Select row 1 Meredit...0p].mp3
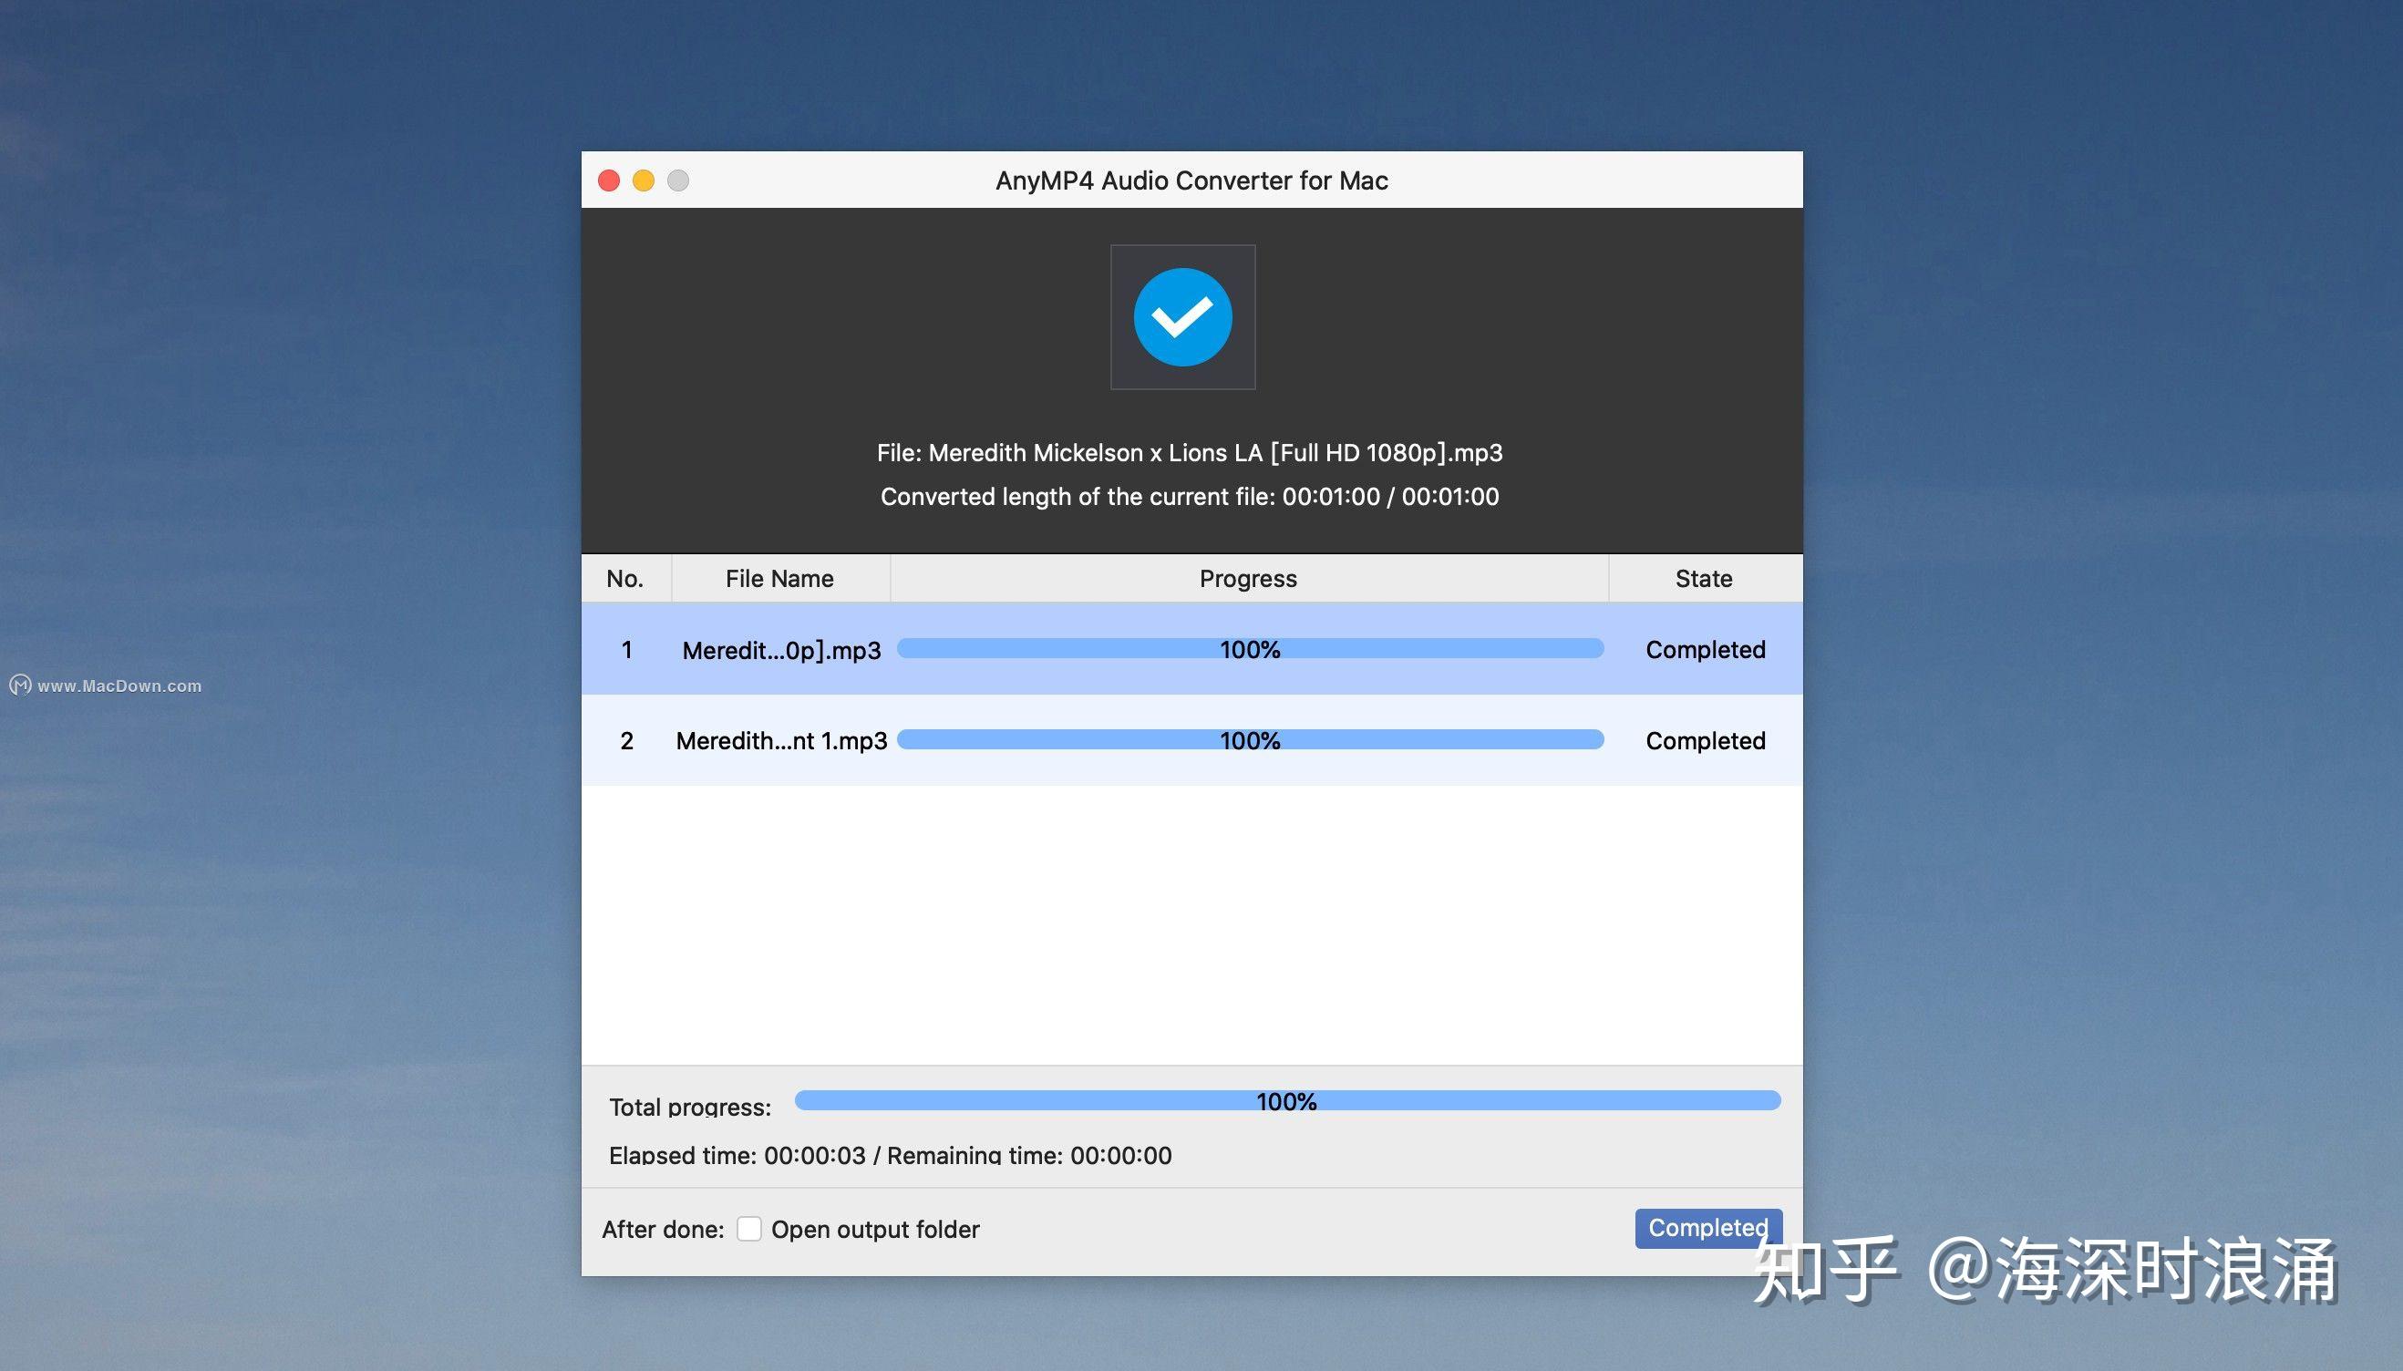The image size is (2403, 1371). click(1192, 649)
